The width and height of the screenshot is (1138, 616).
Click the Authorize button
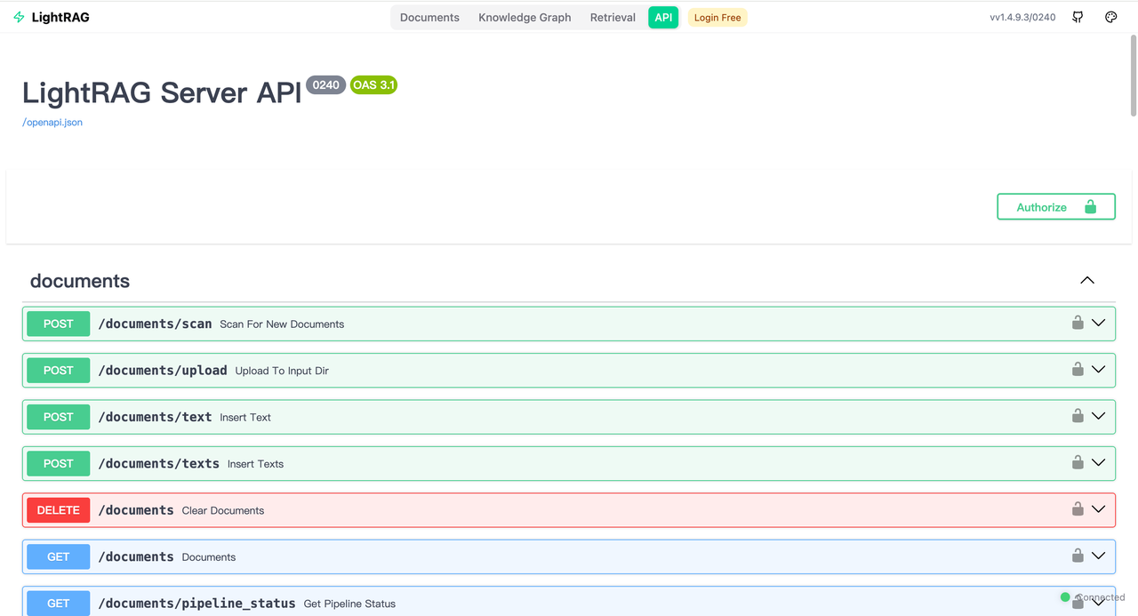tap(1055, 207)
